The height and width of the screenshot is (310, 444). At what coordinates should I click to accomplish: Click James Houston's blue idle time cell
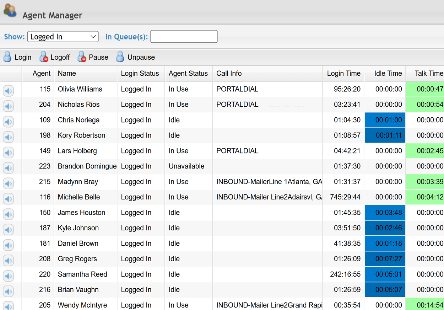coord(385,213)
